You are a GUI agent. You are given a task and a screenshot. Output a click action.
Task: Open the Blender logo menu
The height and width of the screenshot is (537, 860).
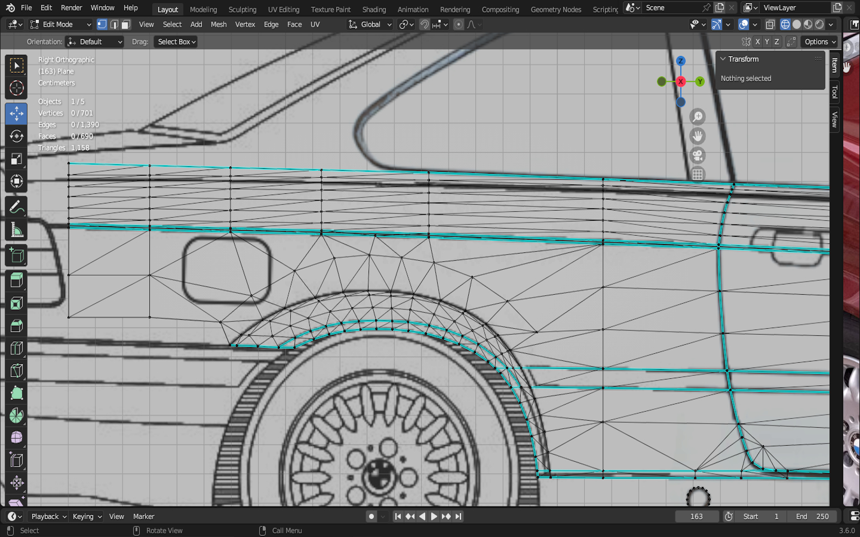point(10,8)
